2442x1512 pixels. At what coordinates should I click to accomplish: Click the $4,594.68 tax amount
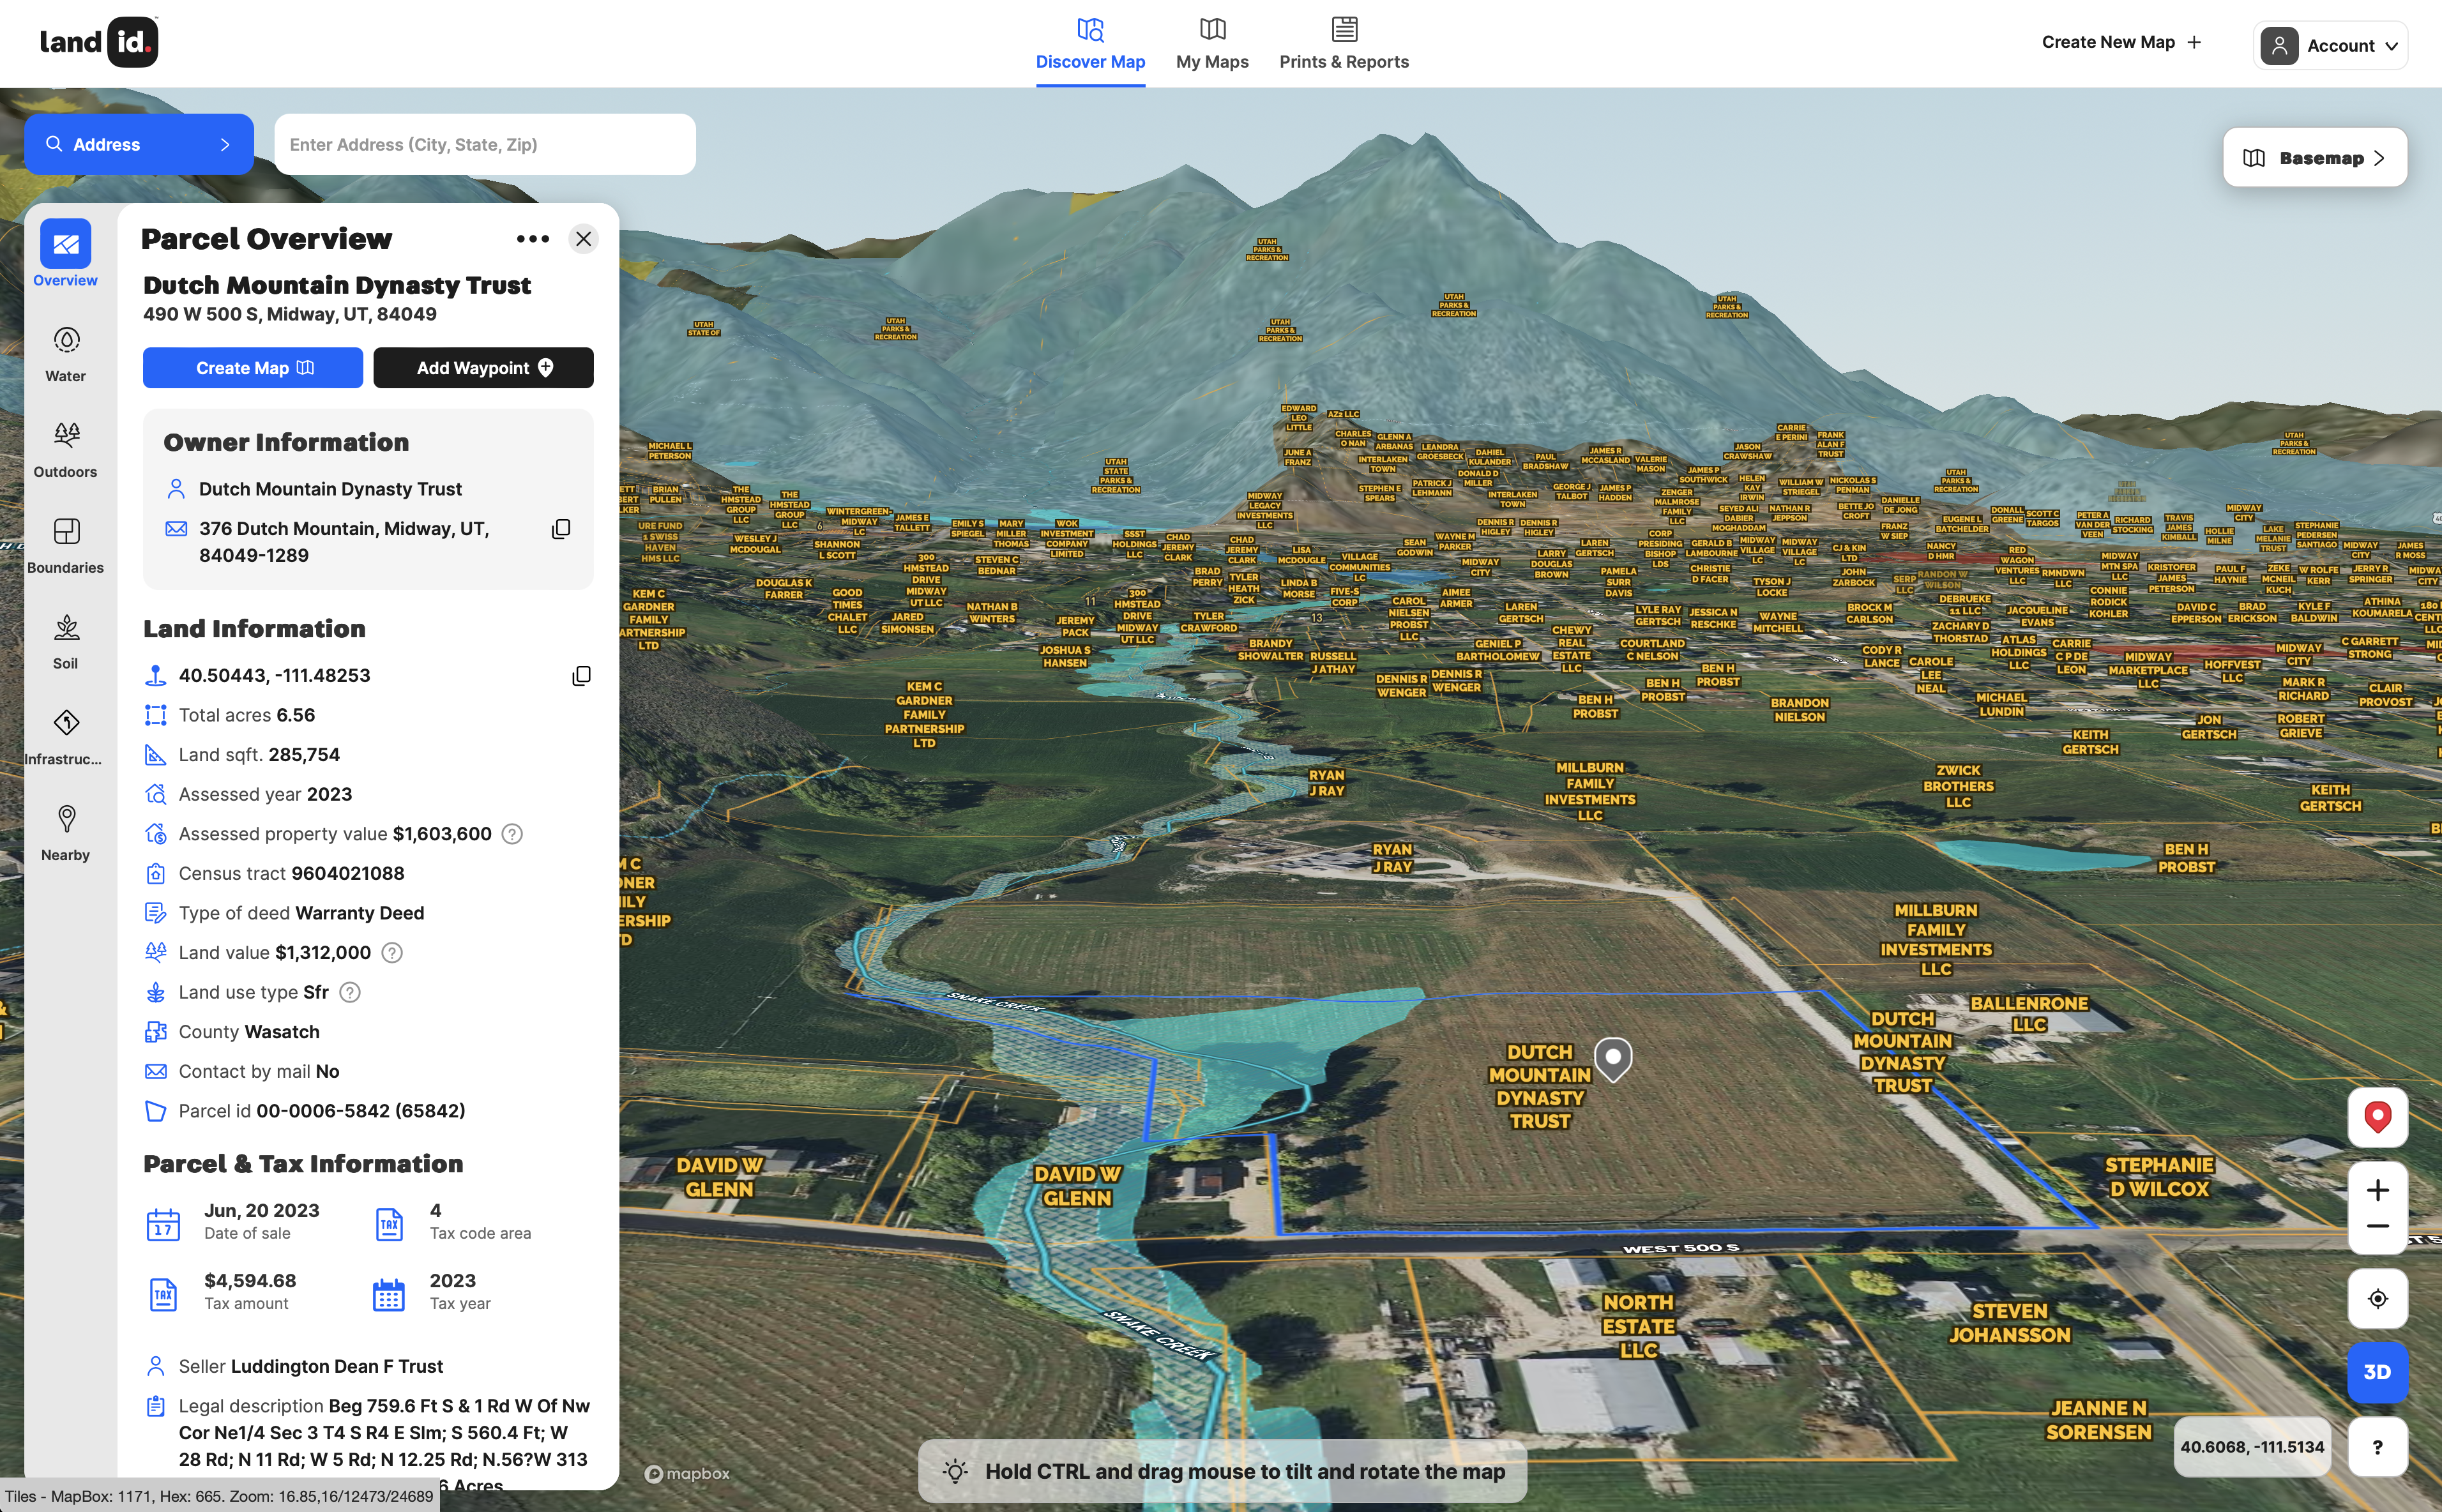[250, 1281]
